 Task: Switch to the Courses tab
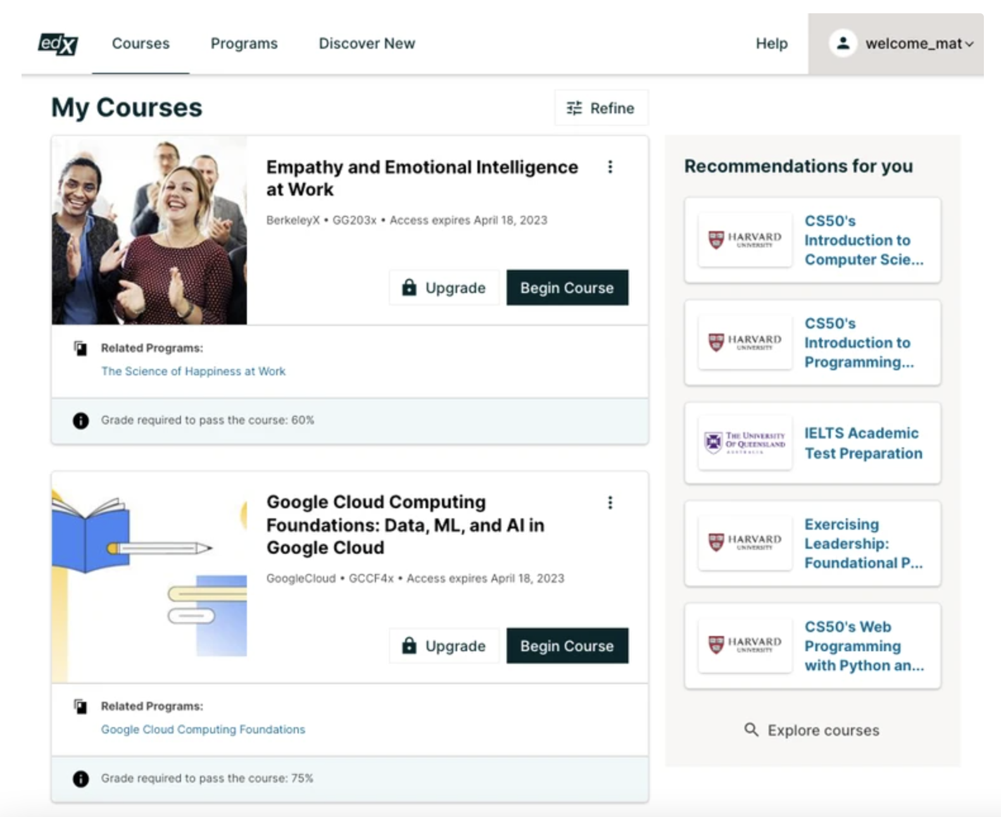141,44
